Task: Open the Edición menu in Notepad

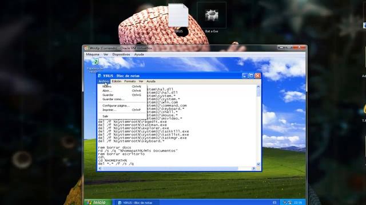Action: point(117,81)
